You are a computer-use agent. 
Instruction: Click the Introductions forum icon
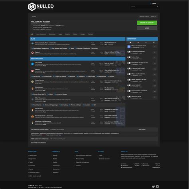(33, 110)
